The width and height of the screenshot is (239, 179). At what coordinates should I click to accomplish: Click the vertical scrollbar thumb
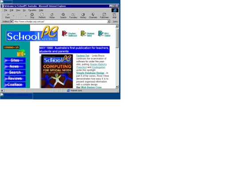[x=117, y=38]
